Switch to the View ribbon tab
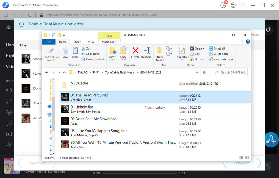 click(91, 42)
